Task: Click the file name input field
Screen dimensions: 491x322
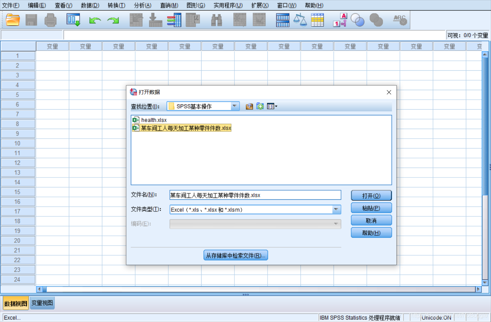Action: tap(255, 195)
